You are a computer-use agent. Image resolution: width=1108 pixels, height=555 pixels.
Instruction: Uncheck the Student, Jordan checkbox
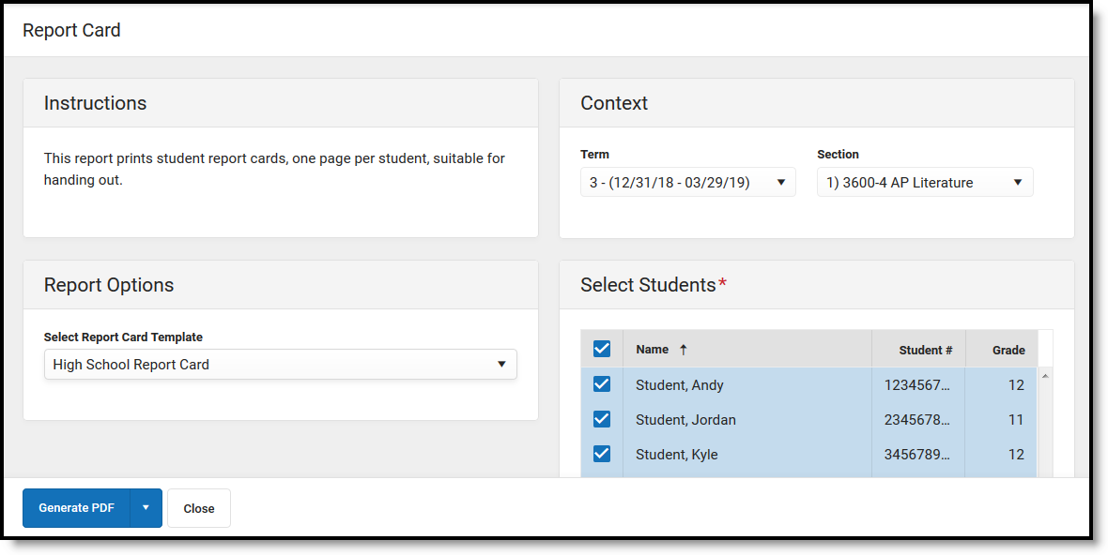click(x=602, y=419)
